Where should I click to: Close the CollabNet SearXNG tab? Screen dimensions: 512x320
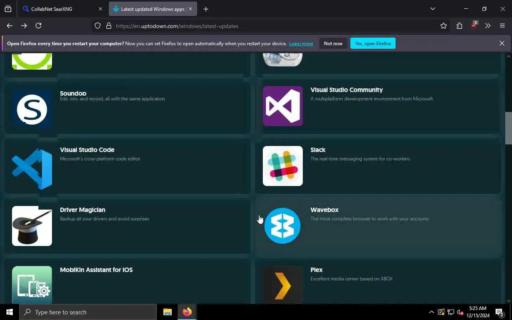point(100,9)
